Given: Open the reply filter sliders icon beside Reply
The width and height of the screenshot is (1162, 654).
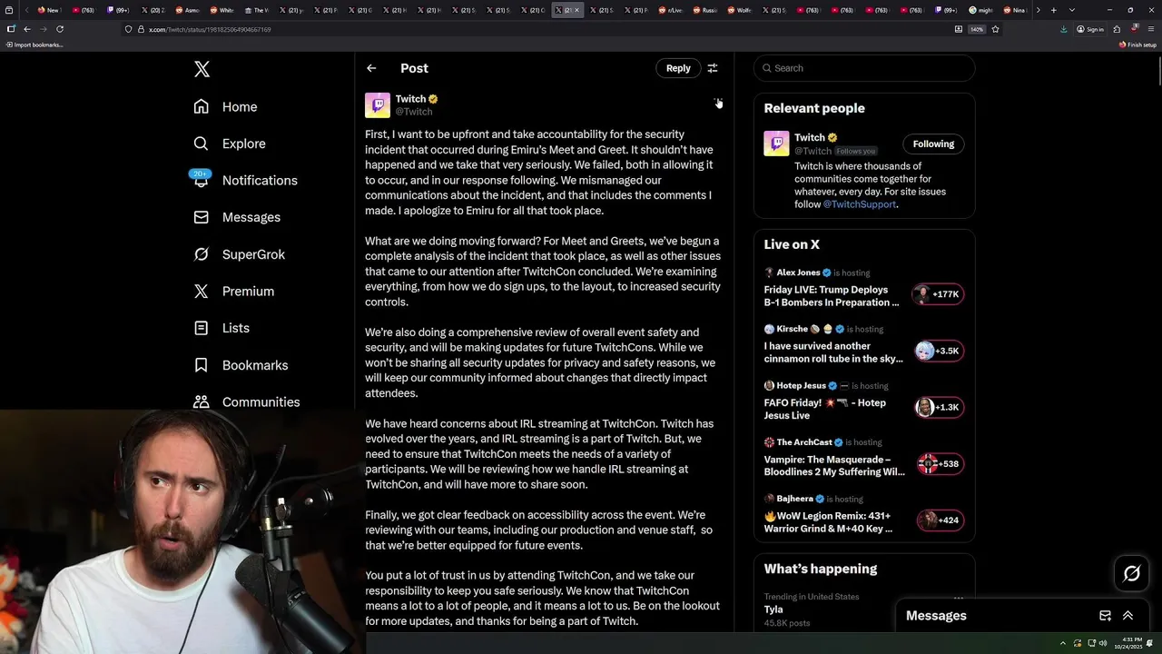Looking at the screenshot, I should point(713,68).
